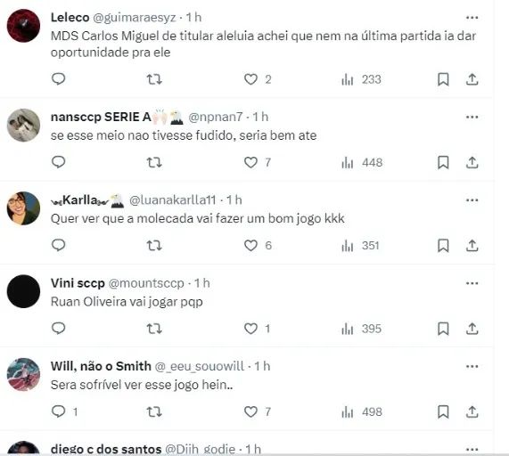The image size is (509, 456).
Task: Open more options on nansccp's tweet
Action: (472, 117)
